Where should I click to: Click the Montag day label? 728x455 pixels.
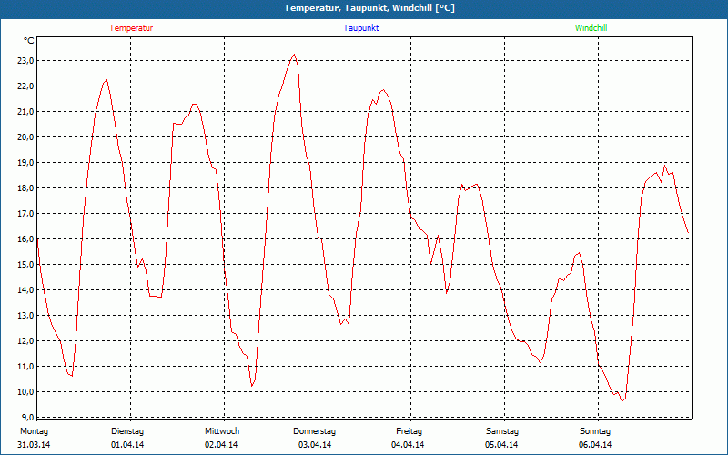(x=34, y=431)
